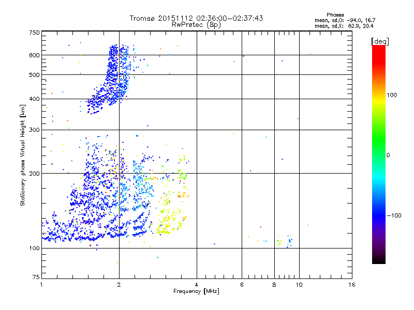This screenshot has width=414, height=310.
Task: Click the '4' frequency axis label
Action: [x=197, y=285]
